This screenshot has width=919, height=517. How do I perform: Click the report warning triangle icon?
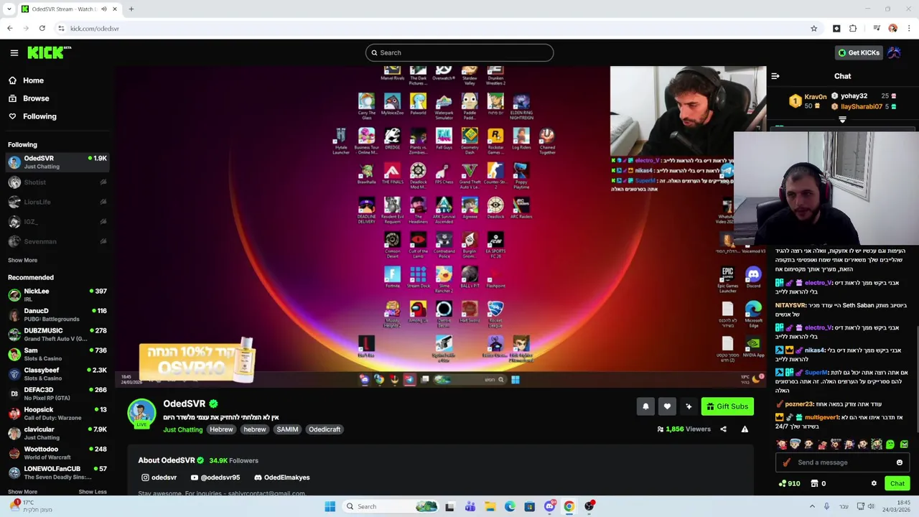745,429
